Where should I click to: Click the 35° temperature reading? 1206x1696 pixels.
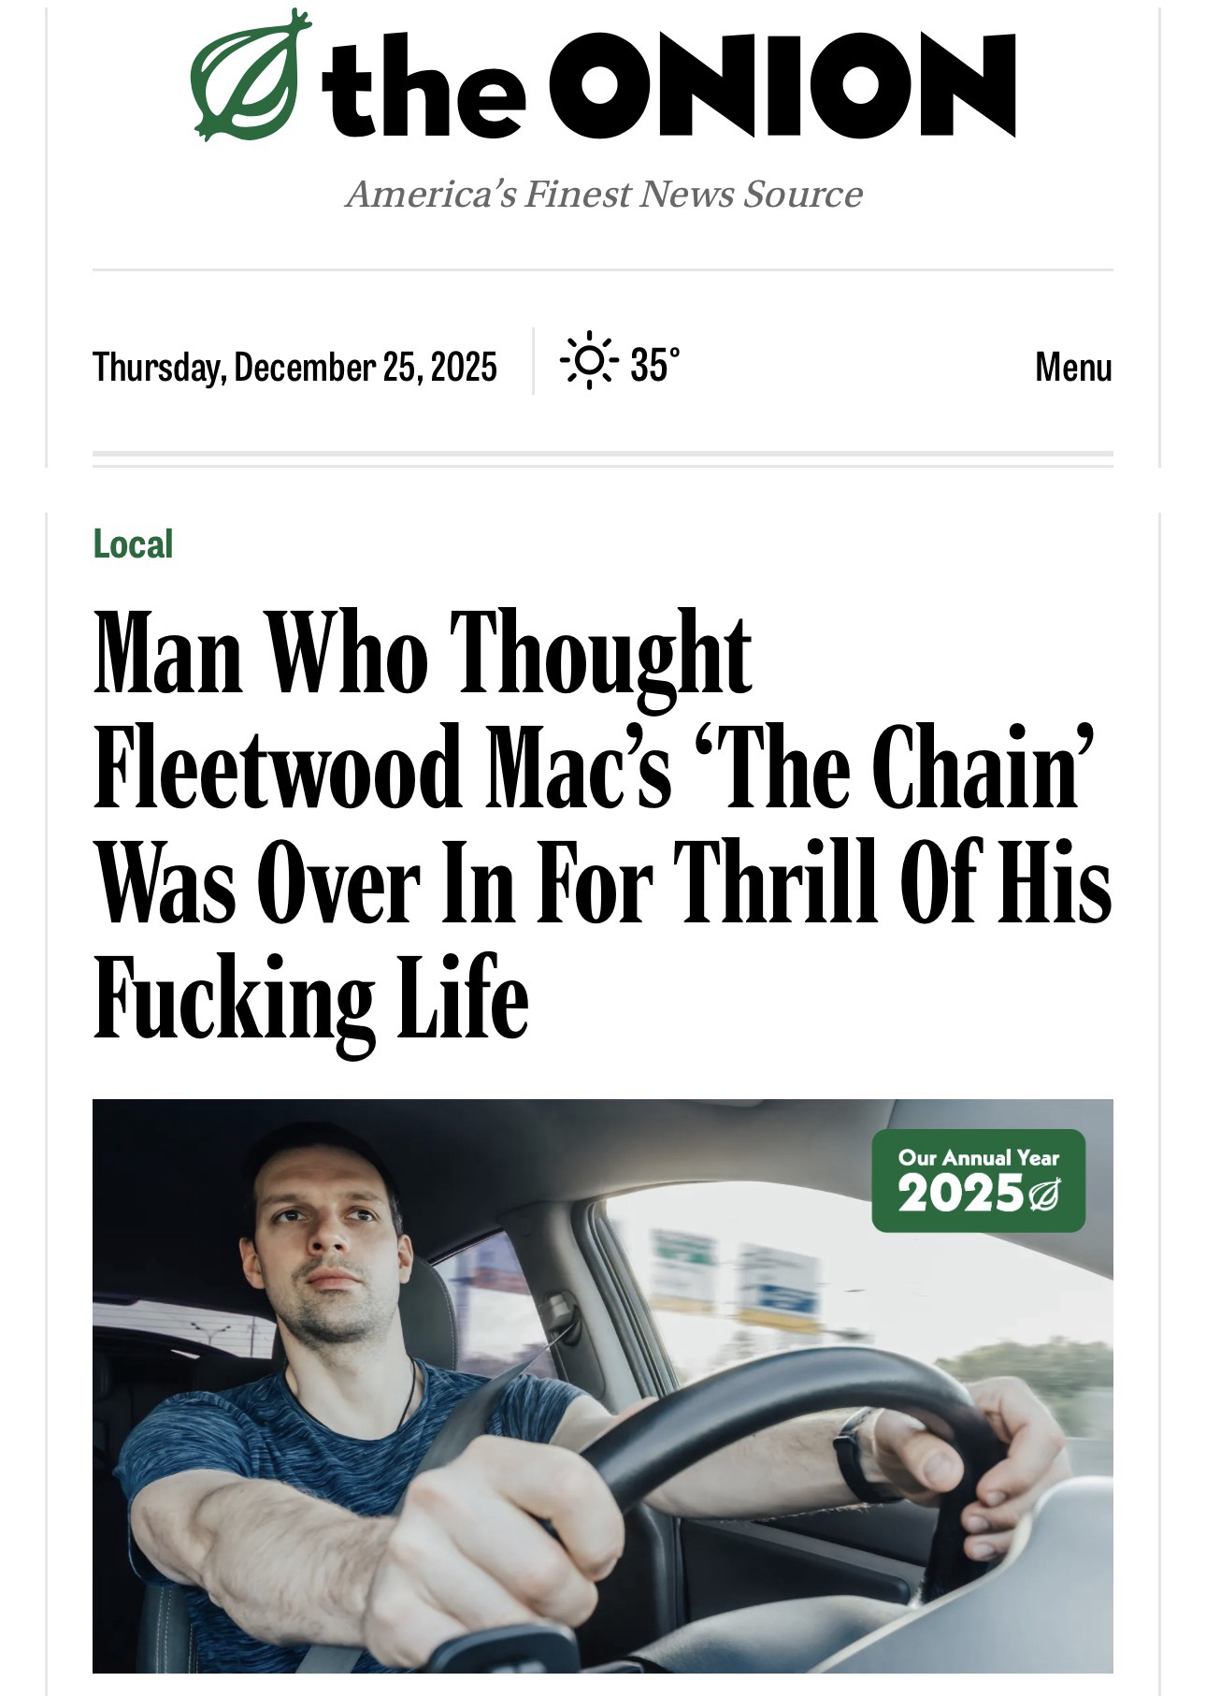click(x=654, y=365)
